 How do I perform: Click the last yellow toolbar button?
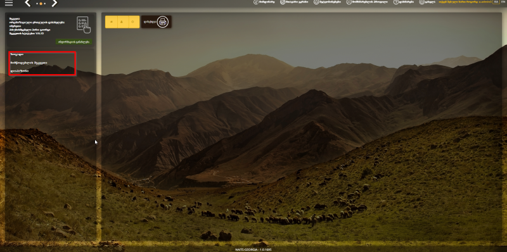tap(134, 22)
